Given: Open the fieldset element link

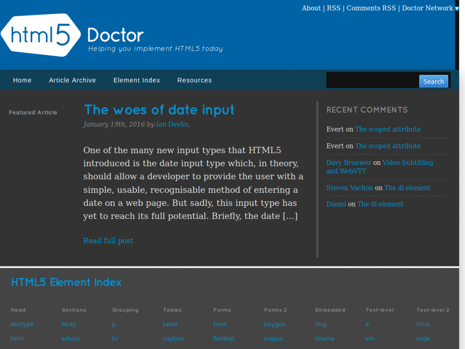Looking at the screenshot, I should (224, 338).
